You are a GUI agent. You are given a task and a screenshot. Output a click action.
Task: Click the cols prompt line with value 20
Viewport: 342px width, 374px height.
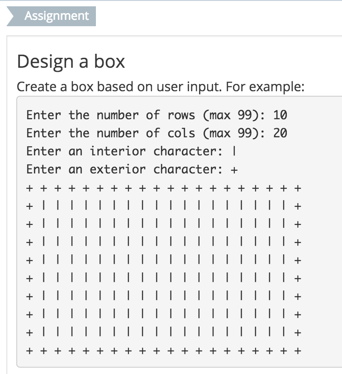click(x=157, y=133)
